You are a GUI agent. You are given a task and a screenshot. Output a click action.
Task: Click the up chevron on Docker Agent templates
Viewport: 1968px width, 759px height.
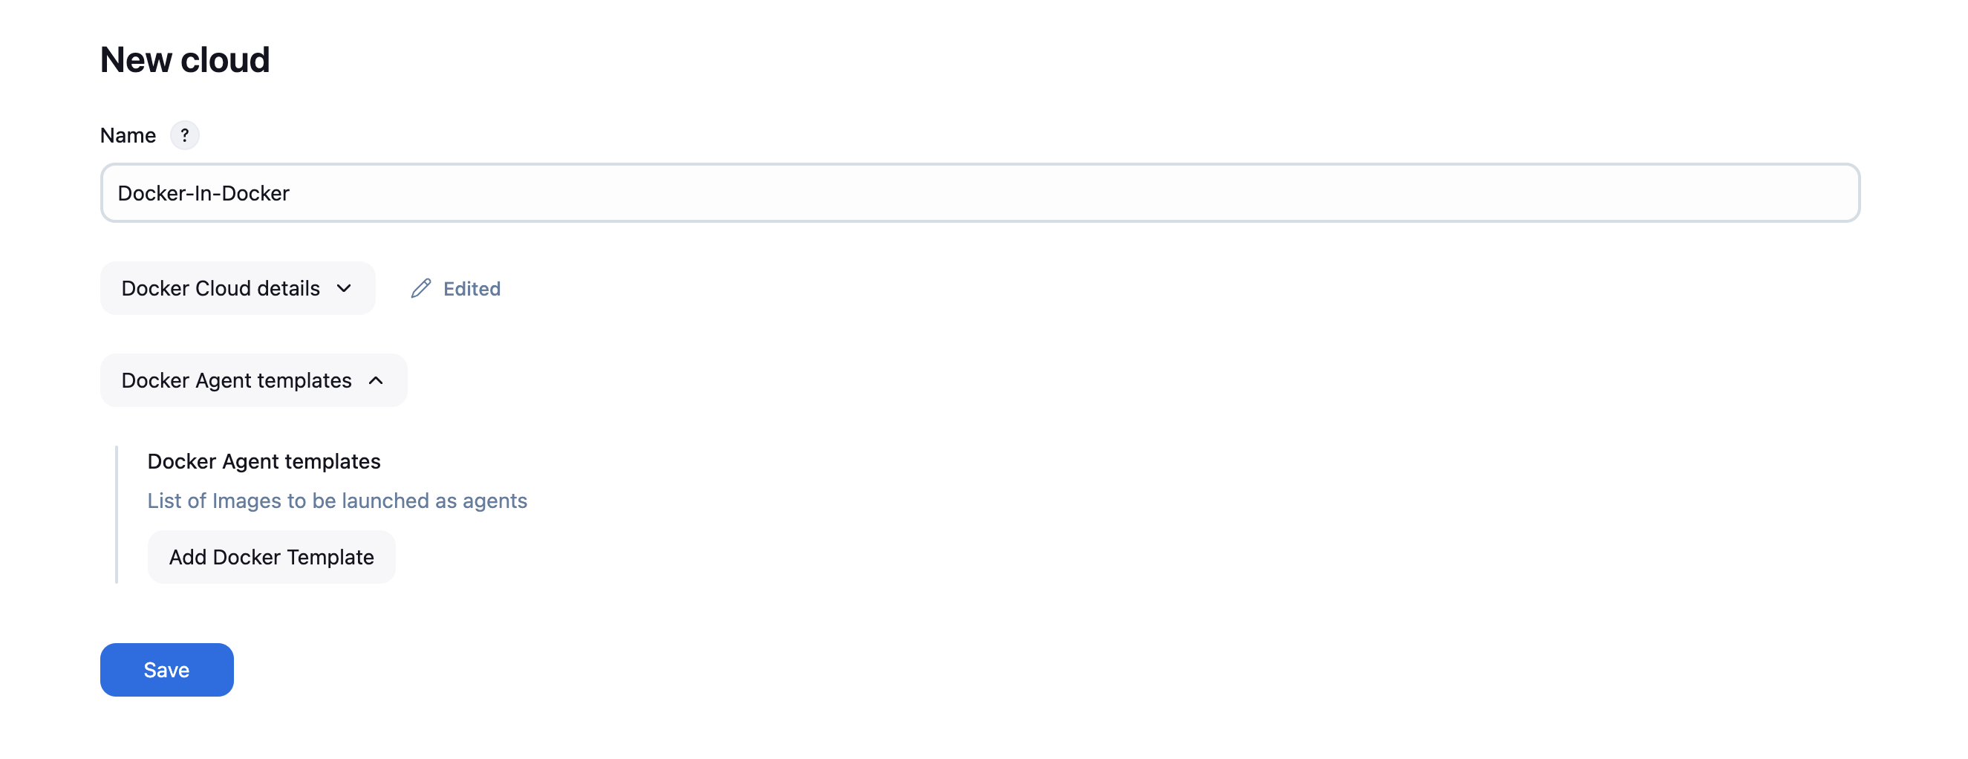click(x=376, y=380)
